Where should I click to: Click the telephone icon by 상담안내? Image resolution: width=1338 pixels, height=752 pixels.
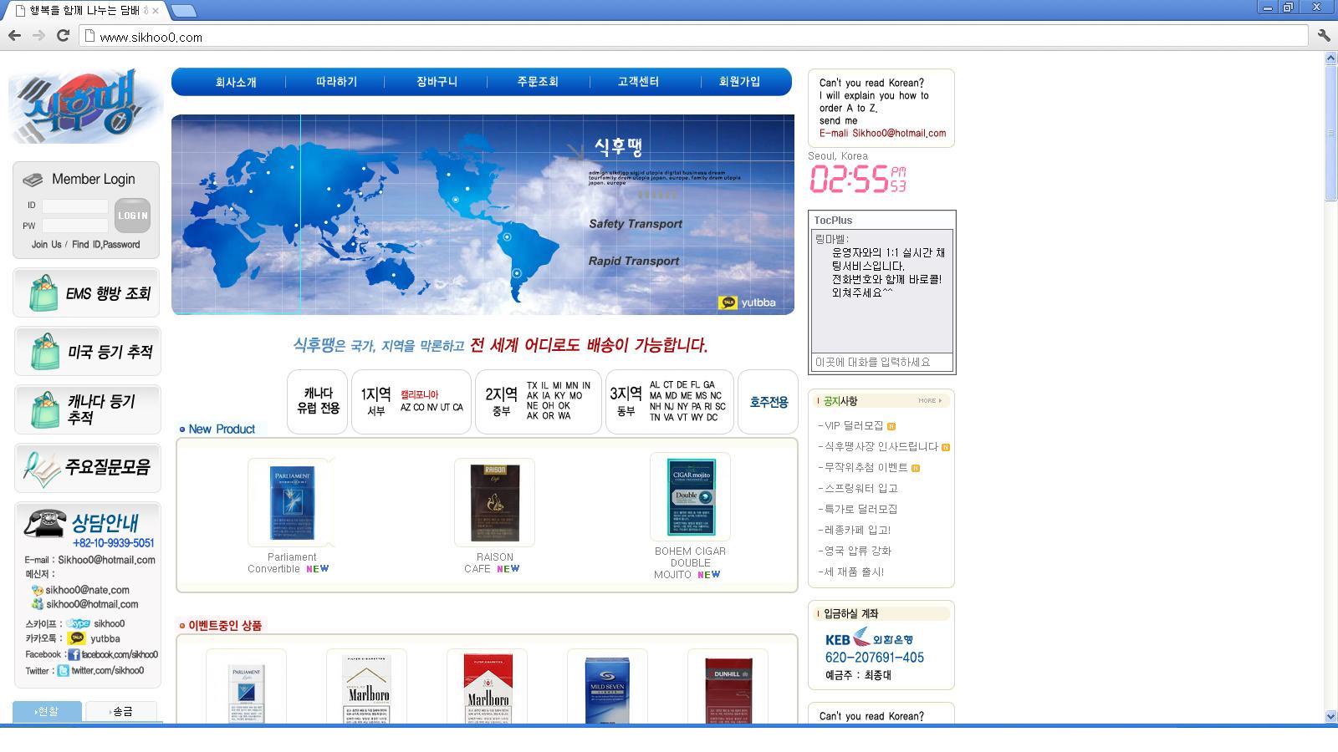44,523
